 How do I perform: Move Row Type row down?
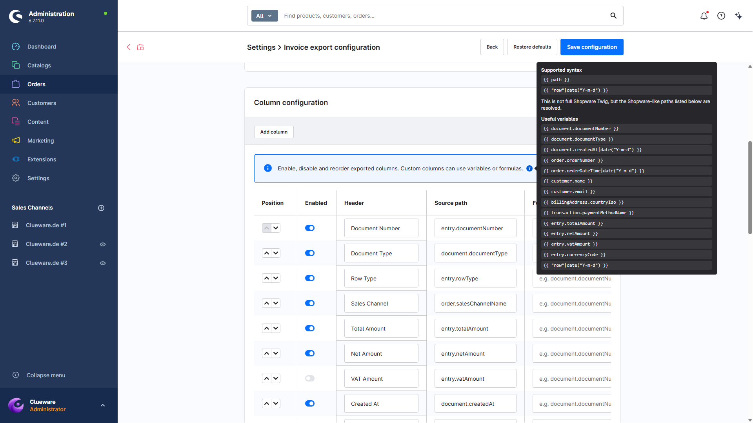276,278
